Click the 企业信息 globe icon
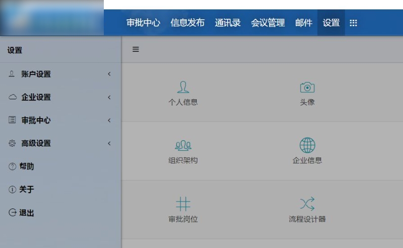 [307, 145]
